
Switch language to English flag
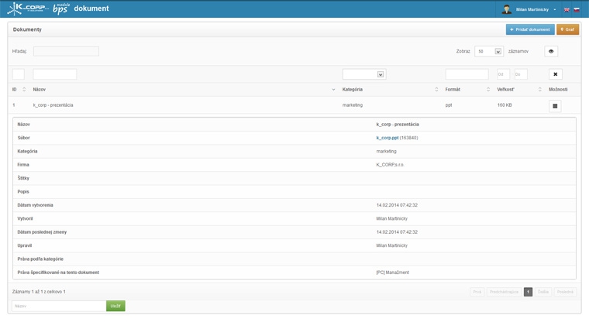coord(567,10)
